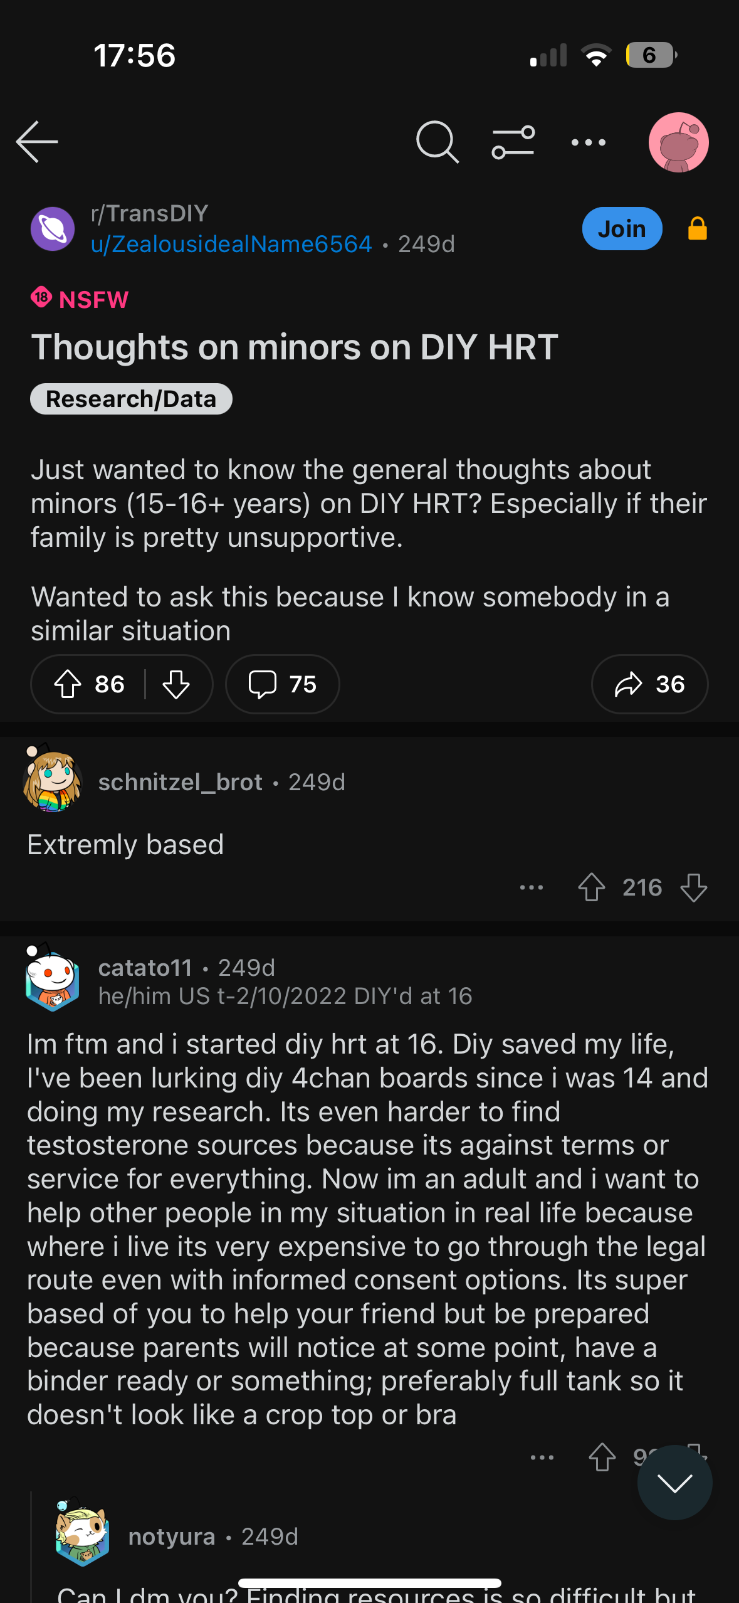Open options for catato11's comment

pos(542,1458)
